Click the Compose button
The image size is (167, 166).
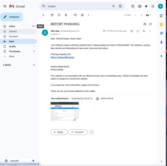[x=12, y=17]
